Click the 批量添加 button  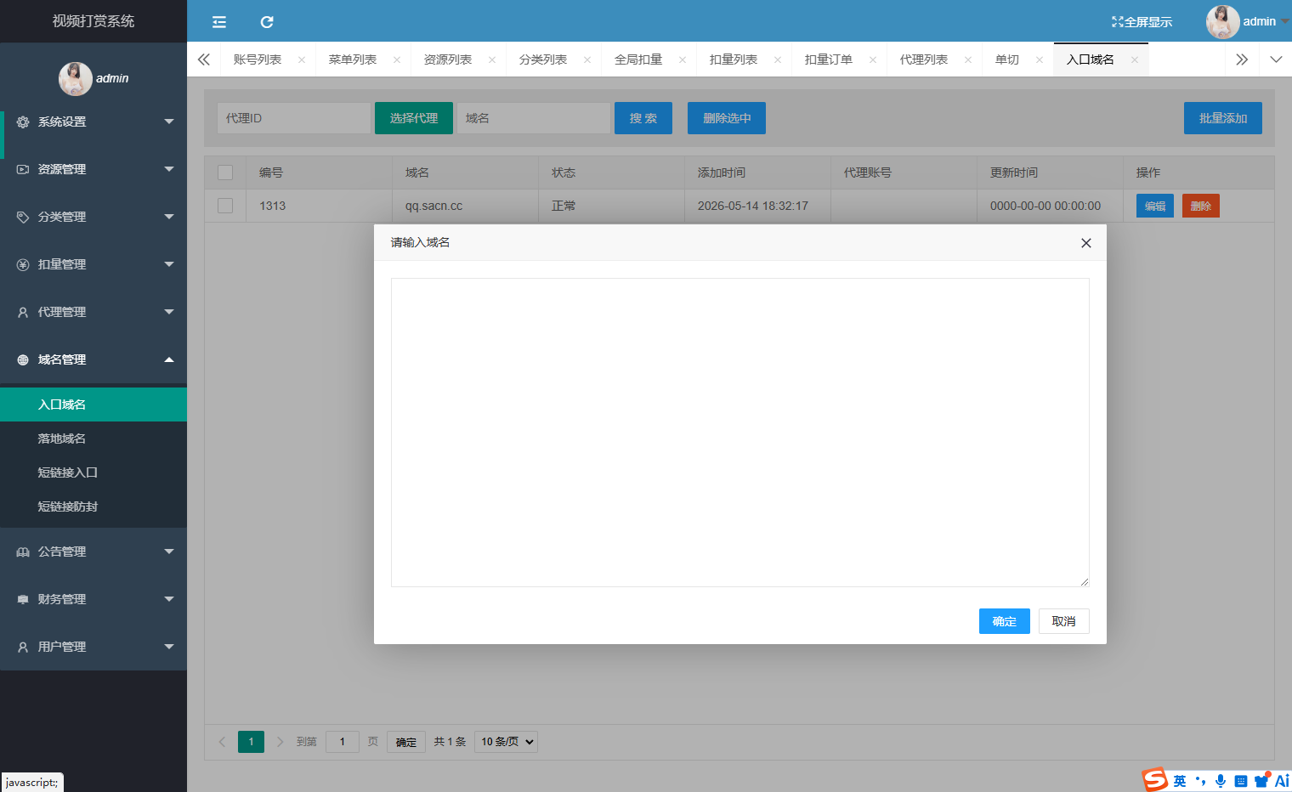(1223, 118)
